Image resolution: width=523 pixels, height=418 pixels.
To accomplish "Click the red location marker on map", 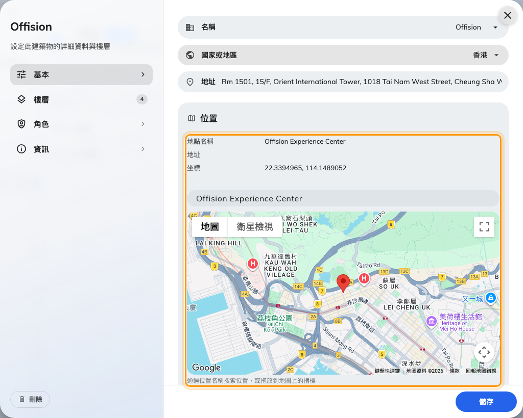I will tap(343, 283).
